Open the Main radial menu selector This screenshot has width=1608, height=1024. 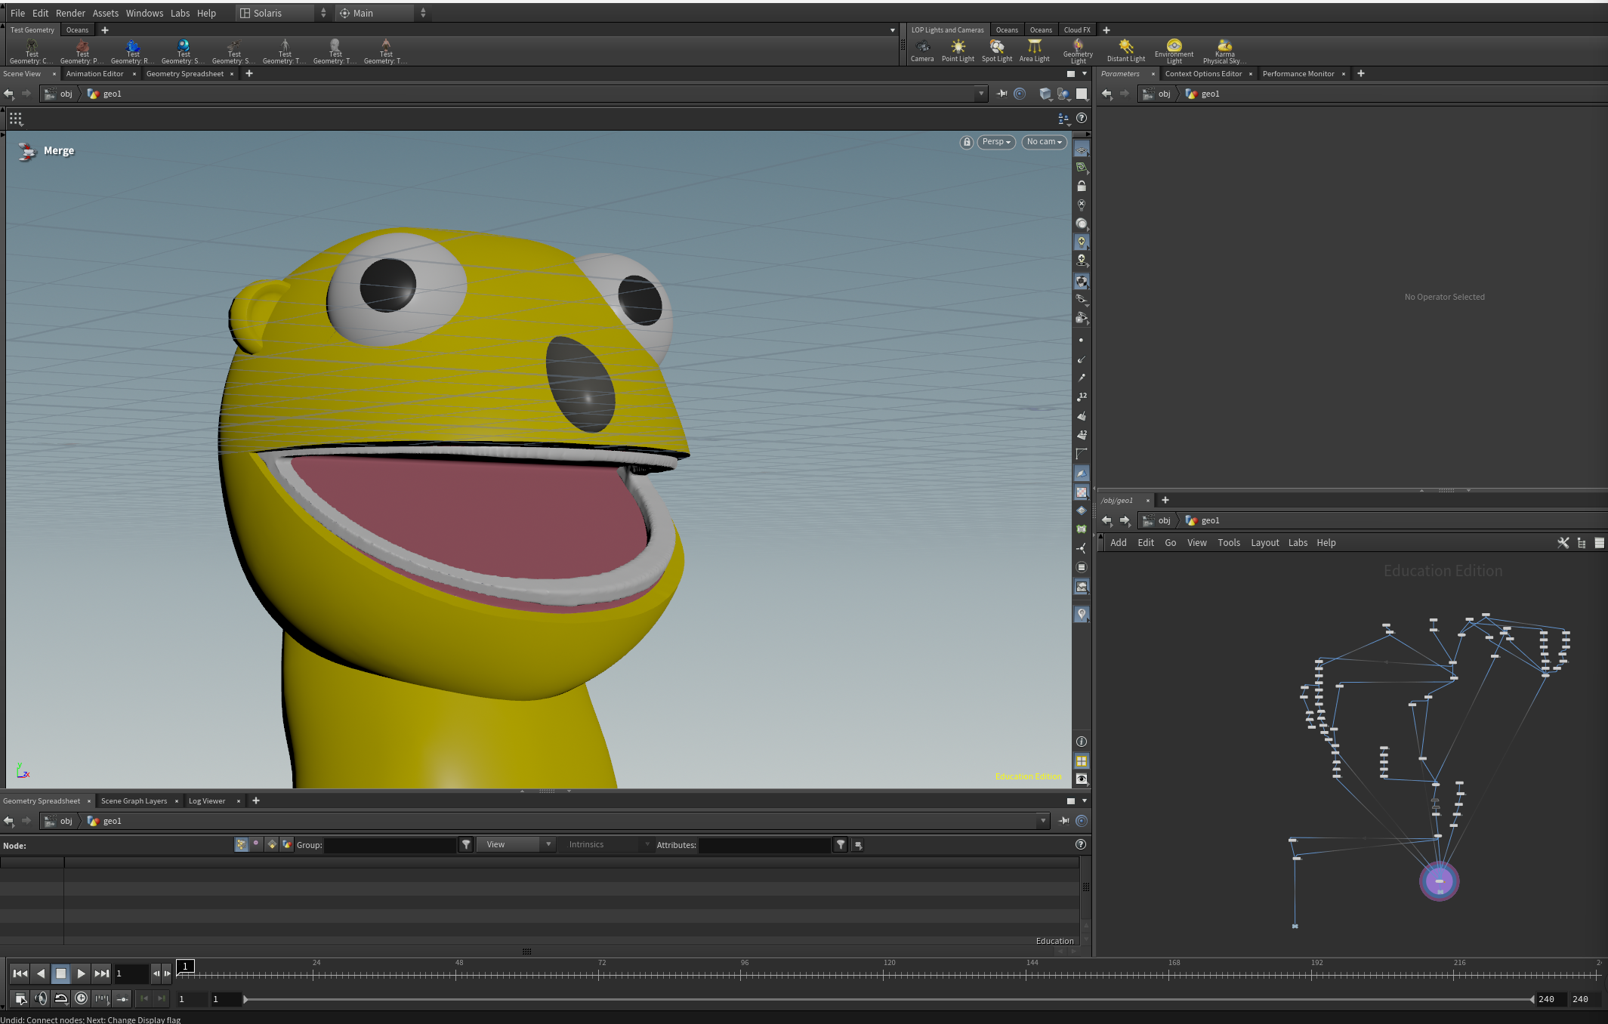point(382,13)
